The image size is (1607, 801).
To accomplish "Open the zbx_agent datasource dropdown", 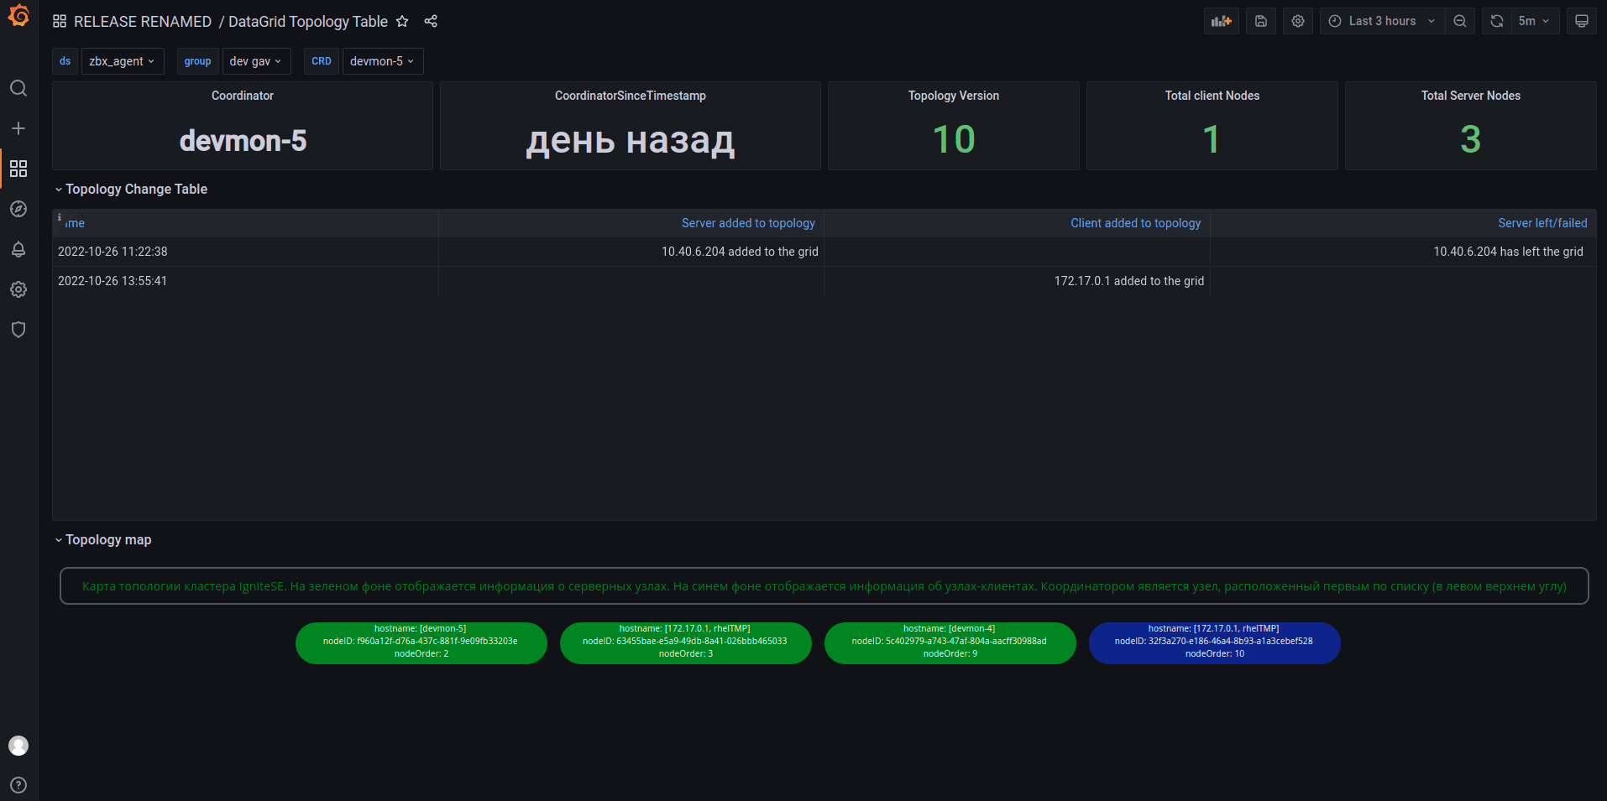I will [122, 61].
